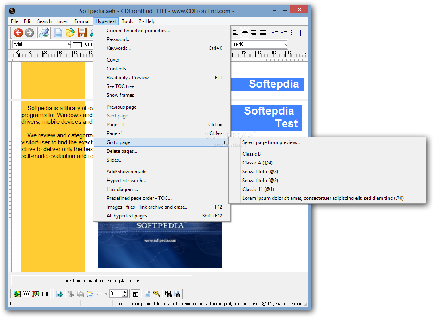
Task: Click the page with blue arrow icon
Action: pos(60,294)
